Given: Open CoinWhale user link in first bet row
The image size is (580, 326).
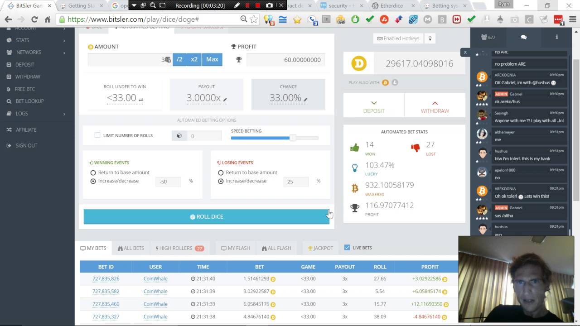Looking at the screenshot, I should tap(155, 279).
